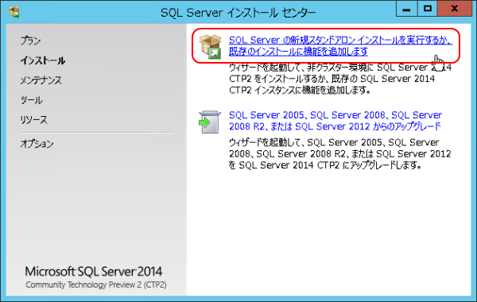This screenshot has height=302, width=477.
Task: Click the description text starting ウィザードを起動して、非クラスター環境
Action: 340,79
